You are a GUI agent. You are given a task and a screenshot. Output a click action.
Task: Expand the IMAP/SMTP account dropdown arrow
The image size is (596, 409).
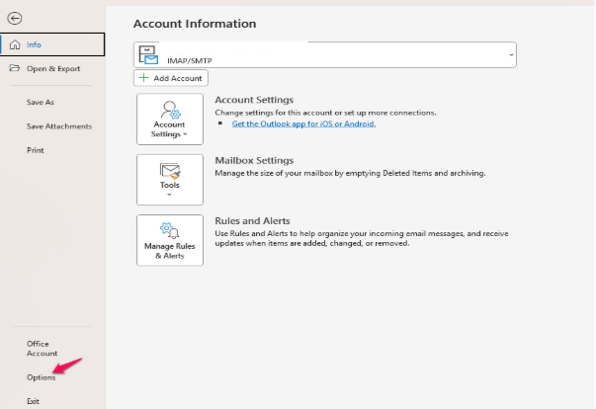pyautogui.click(x=511, y=55)
